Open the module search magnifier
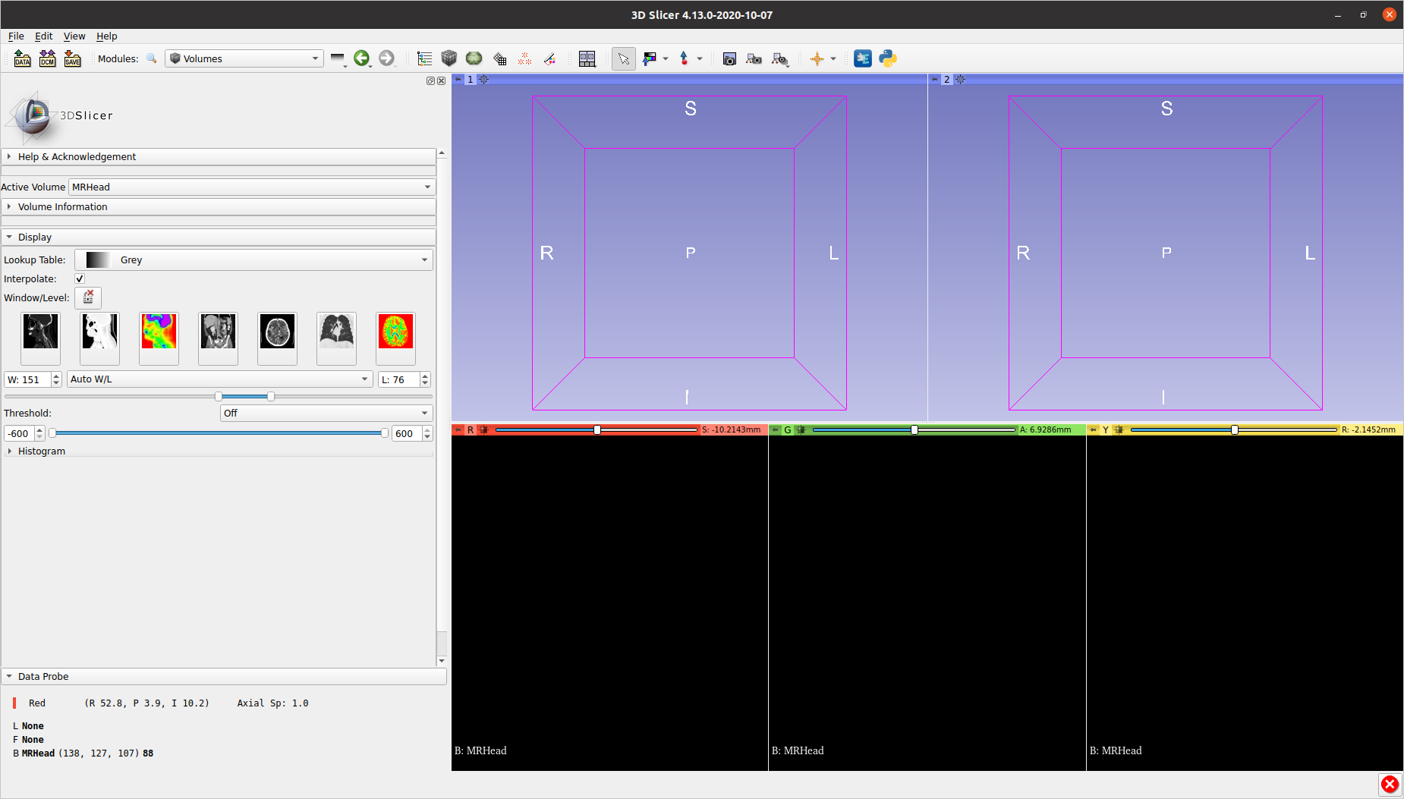1404x799 pixels. 151,58
